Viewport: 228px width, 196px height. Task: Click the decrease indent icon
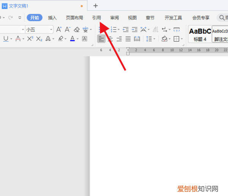(126, 29)
